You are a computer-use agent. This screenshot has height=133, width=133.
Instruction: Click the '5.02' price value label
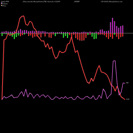pyautogui.click(x=127, y=99)
